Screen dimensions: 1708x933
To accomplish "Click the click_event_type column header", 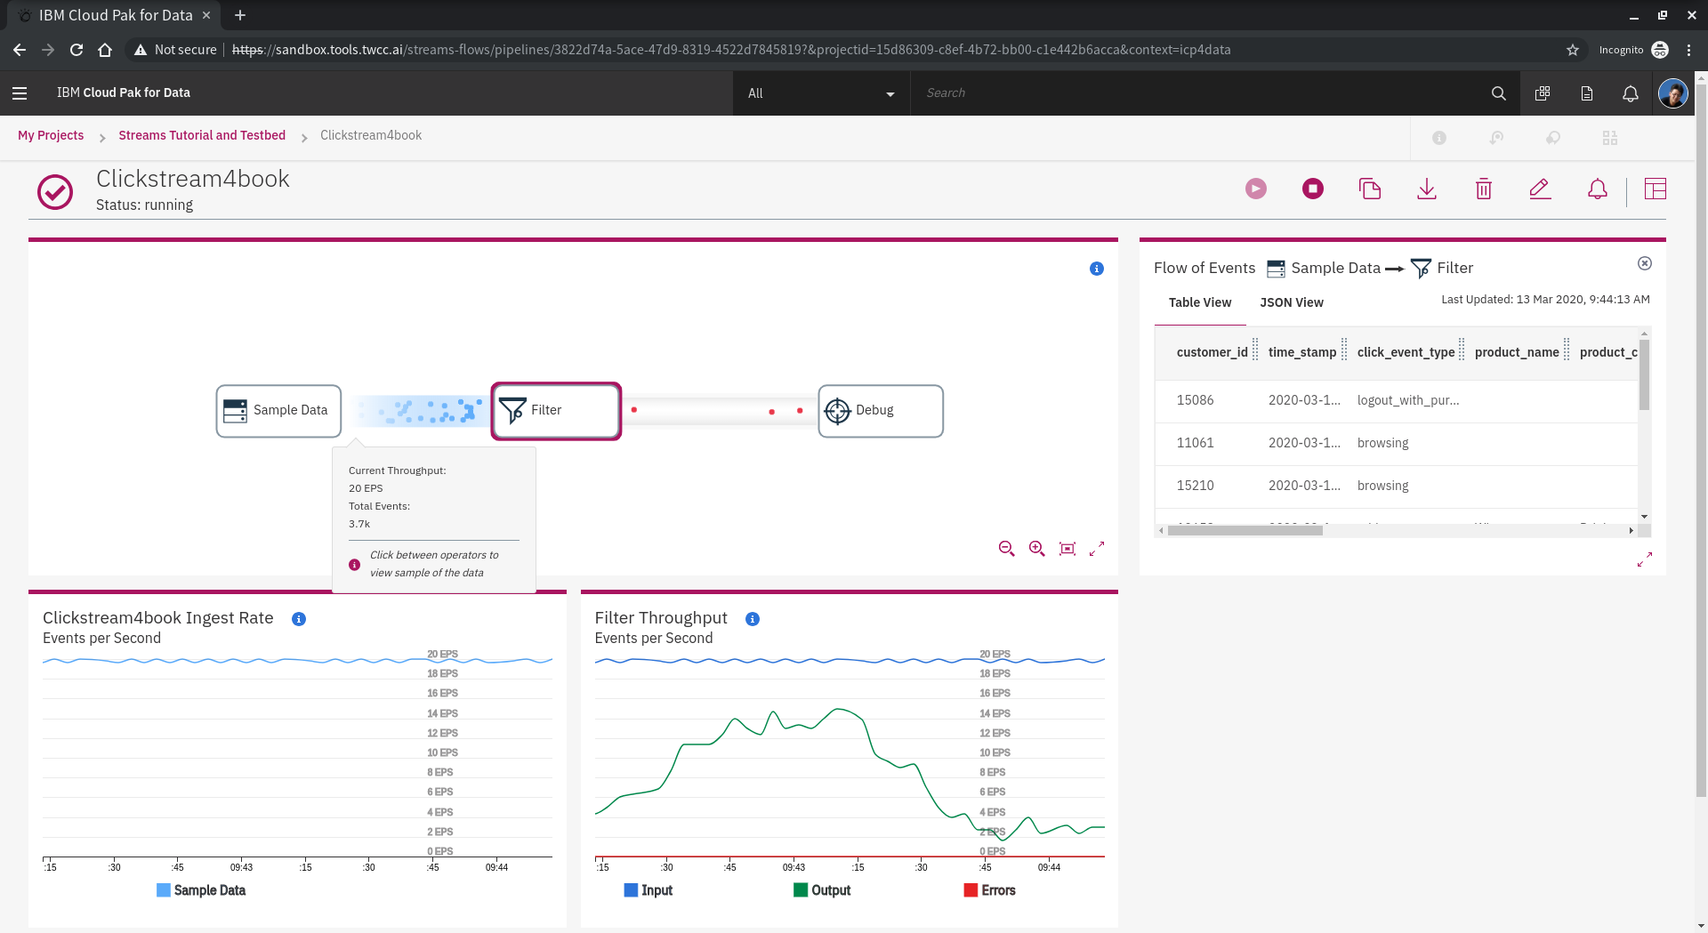I will tap(1406, 352).
